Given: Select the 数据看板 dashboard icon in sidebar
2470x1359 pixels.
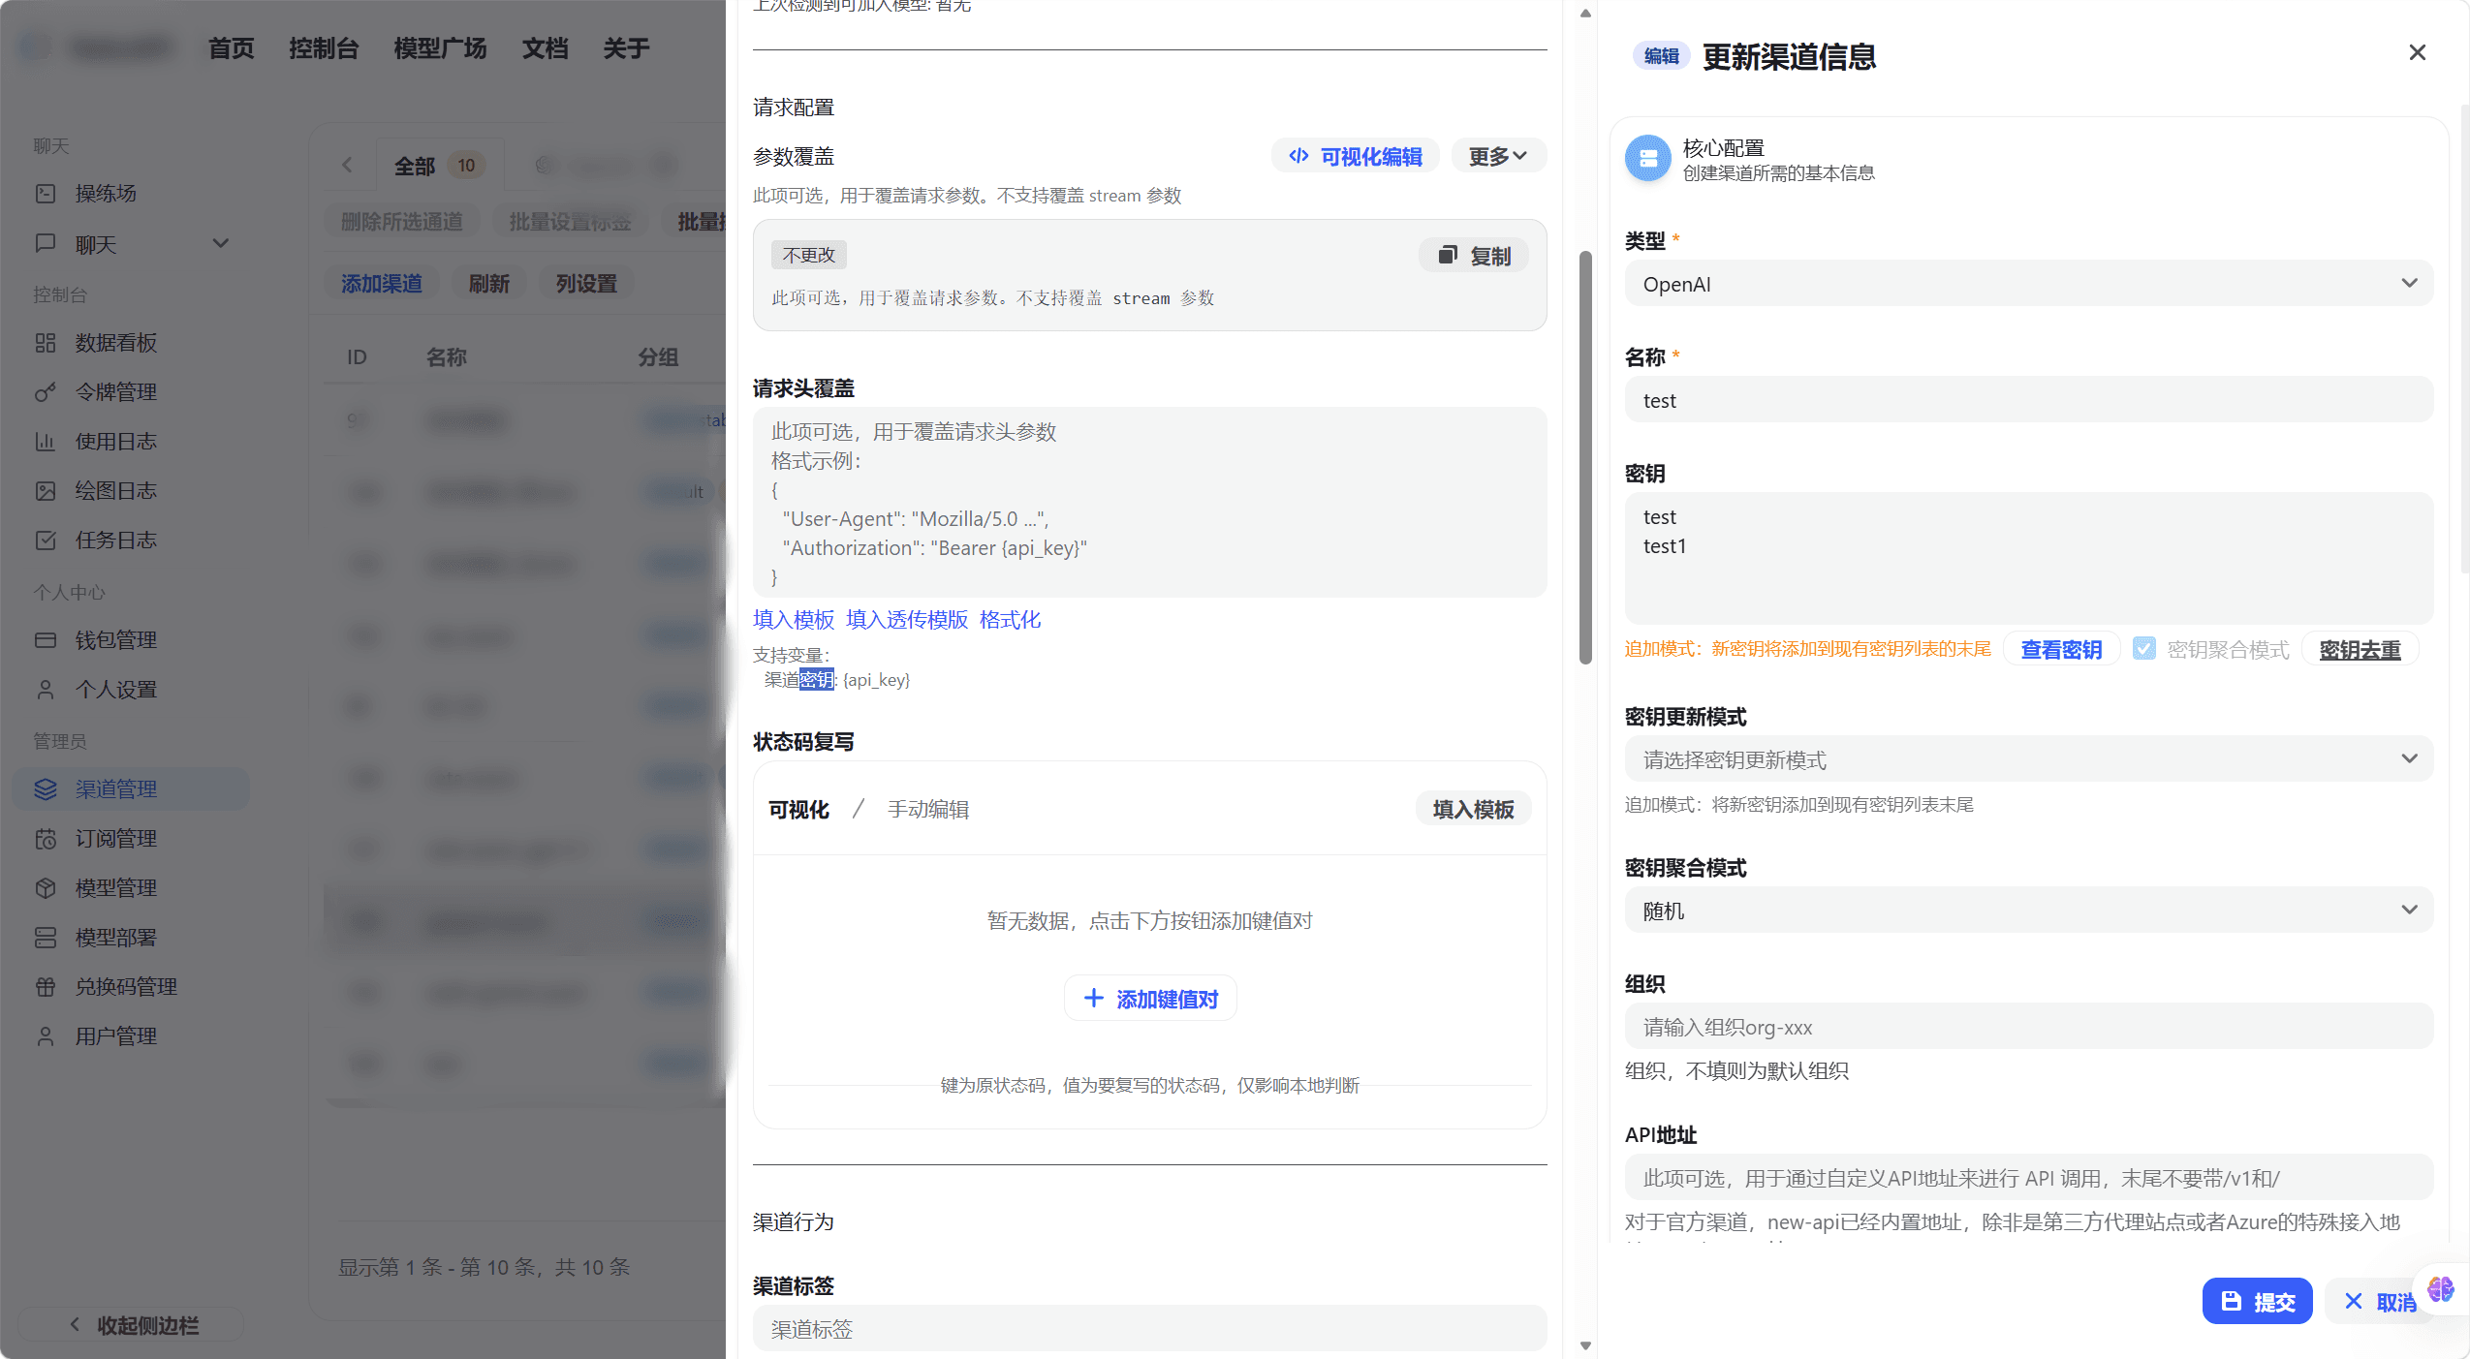Looking at the screenshot, I should tap(47, 343).
